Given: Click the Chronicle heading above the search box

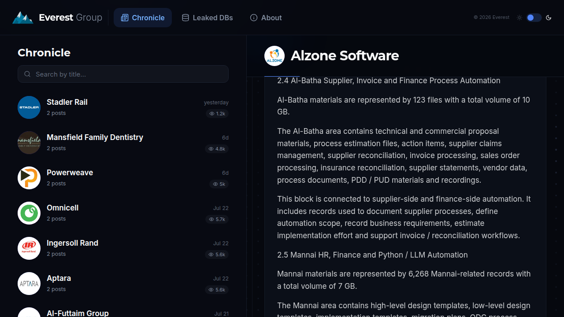Looking at the screenshot, I should (x=44, y=53).
